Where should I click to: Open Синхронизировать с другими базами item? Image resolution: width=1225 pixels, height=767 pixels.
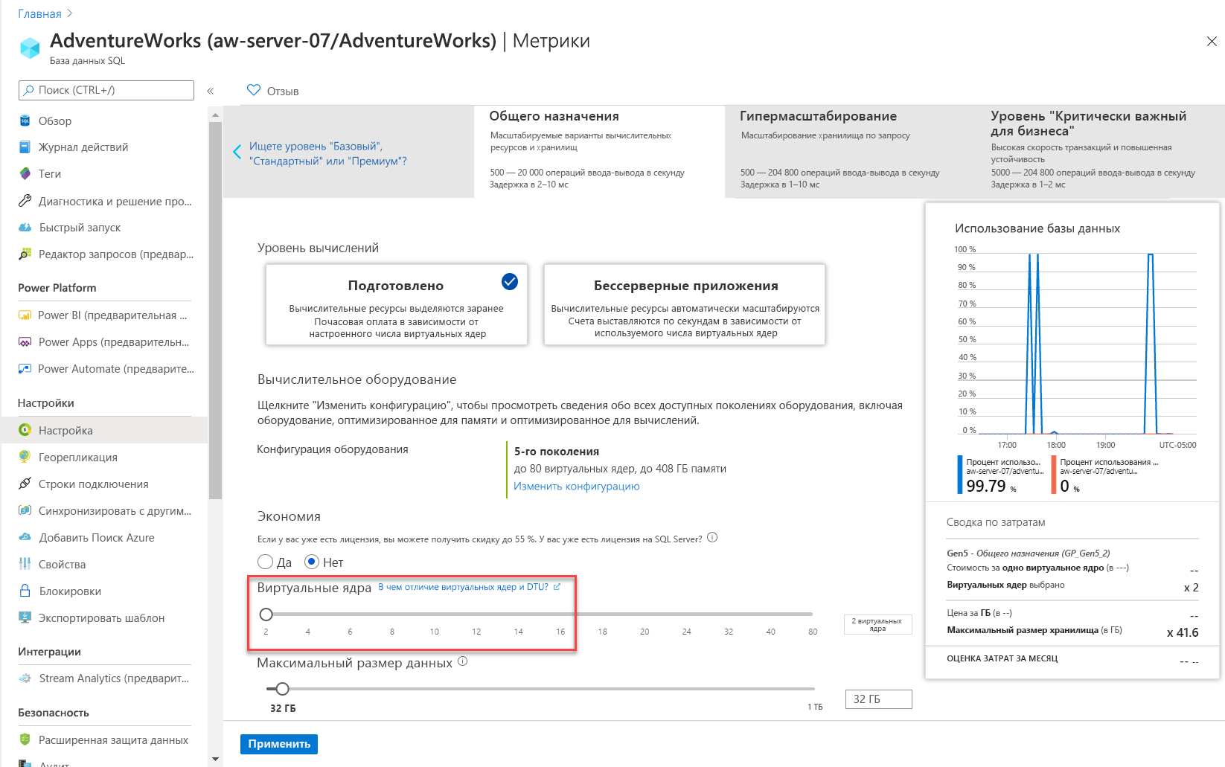104,511
